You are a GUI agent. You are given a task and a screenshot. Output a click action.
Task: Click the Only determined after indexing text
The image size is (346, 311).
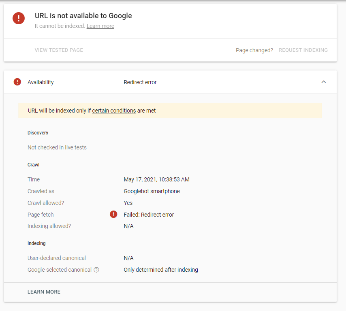point(161,270)
